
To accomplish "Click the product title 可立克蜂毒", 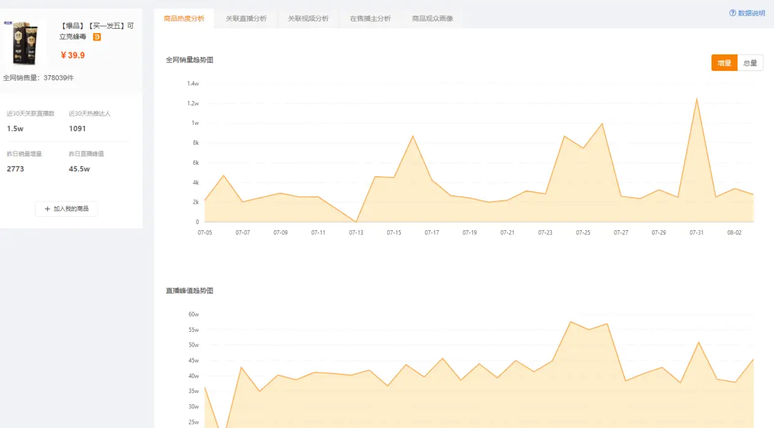I will [97, 31].
